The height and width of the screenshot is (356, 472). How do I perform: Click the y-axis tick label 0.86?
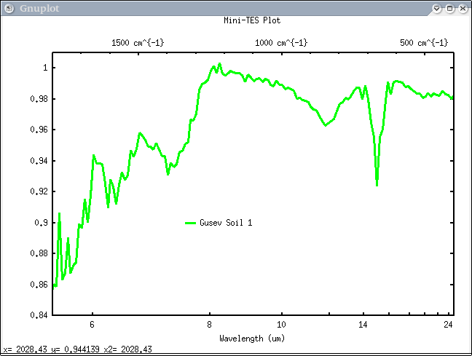[39, 285]
